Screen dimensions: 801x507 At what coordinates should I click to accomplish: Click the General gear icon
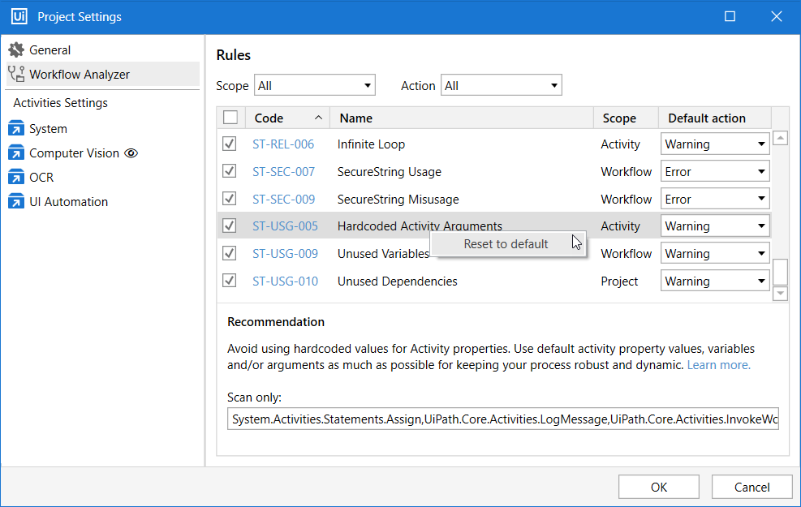point(16,50)
